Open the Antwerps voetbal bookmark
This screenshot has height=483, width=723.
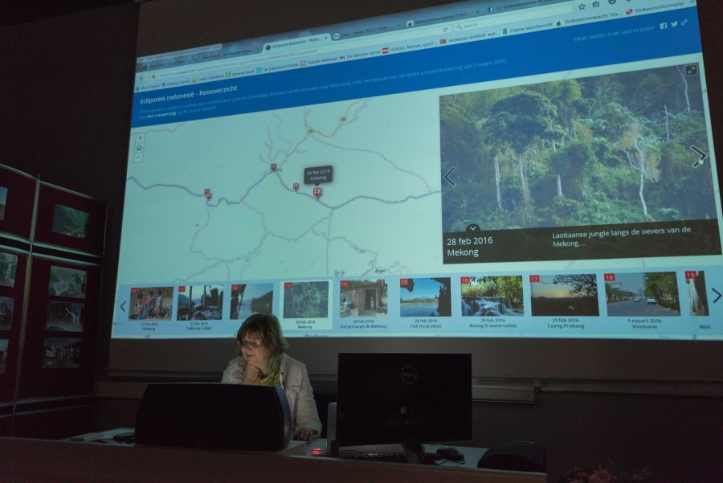coord(469,38)
